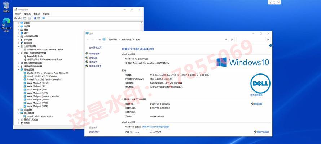Open the 控制面板主页 link

point(95,48)
